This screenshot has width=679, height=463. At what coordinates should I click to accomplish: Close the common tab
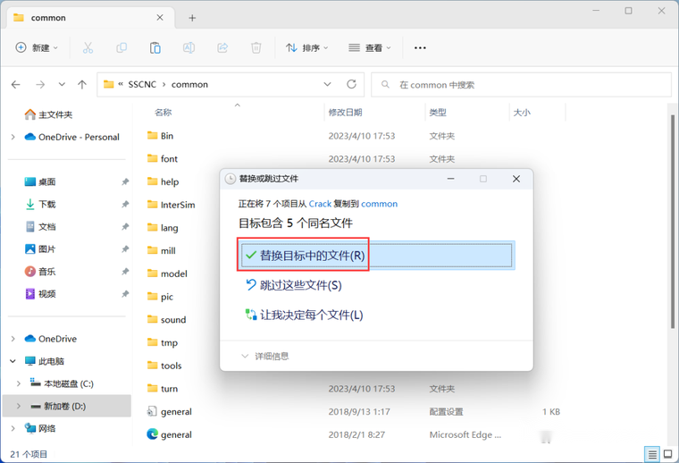160,17
